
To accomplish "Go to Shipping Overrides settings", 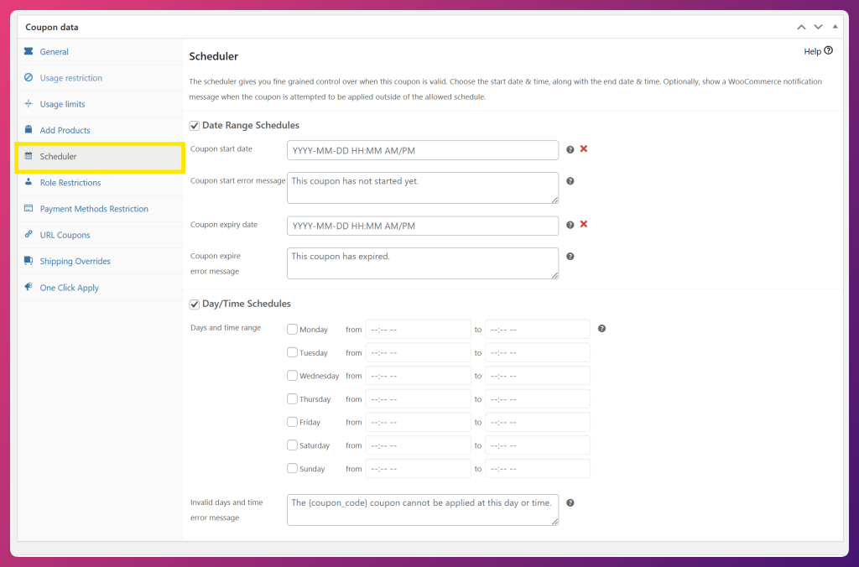I will click(x=75, y=261).
